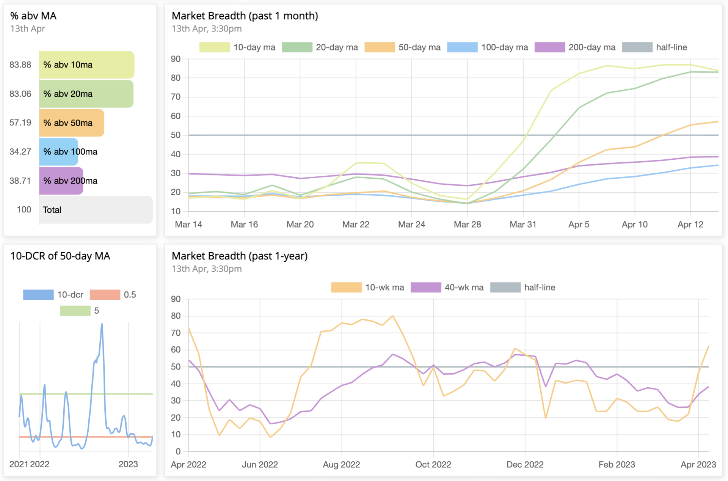Click the Aug 2022 axis label

341,465
